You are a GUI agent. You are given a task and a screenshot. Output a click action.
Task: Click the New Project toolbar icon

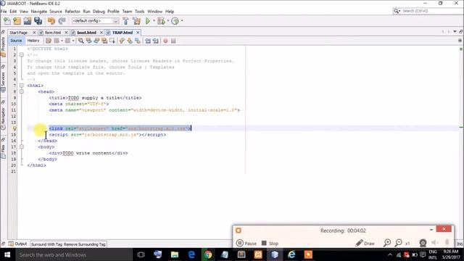pos(17,21)
